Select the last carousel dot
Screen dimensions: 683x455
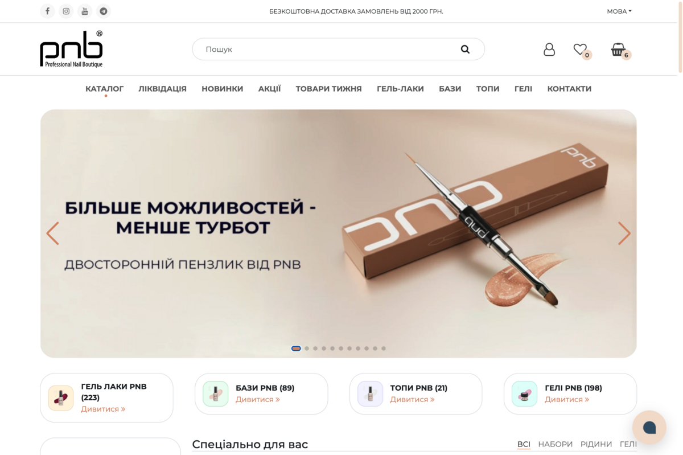pos(384,349)
